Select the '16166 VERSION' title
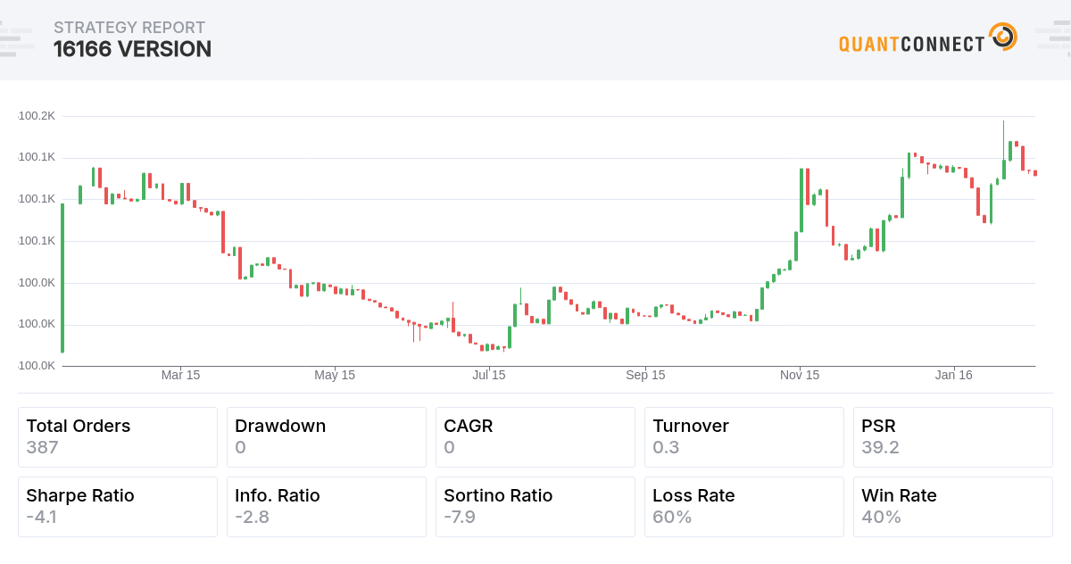 pyautogui.click(x=132, y=49)
